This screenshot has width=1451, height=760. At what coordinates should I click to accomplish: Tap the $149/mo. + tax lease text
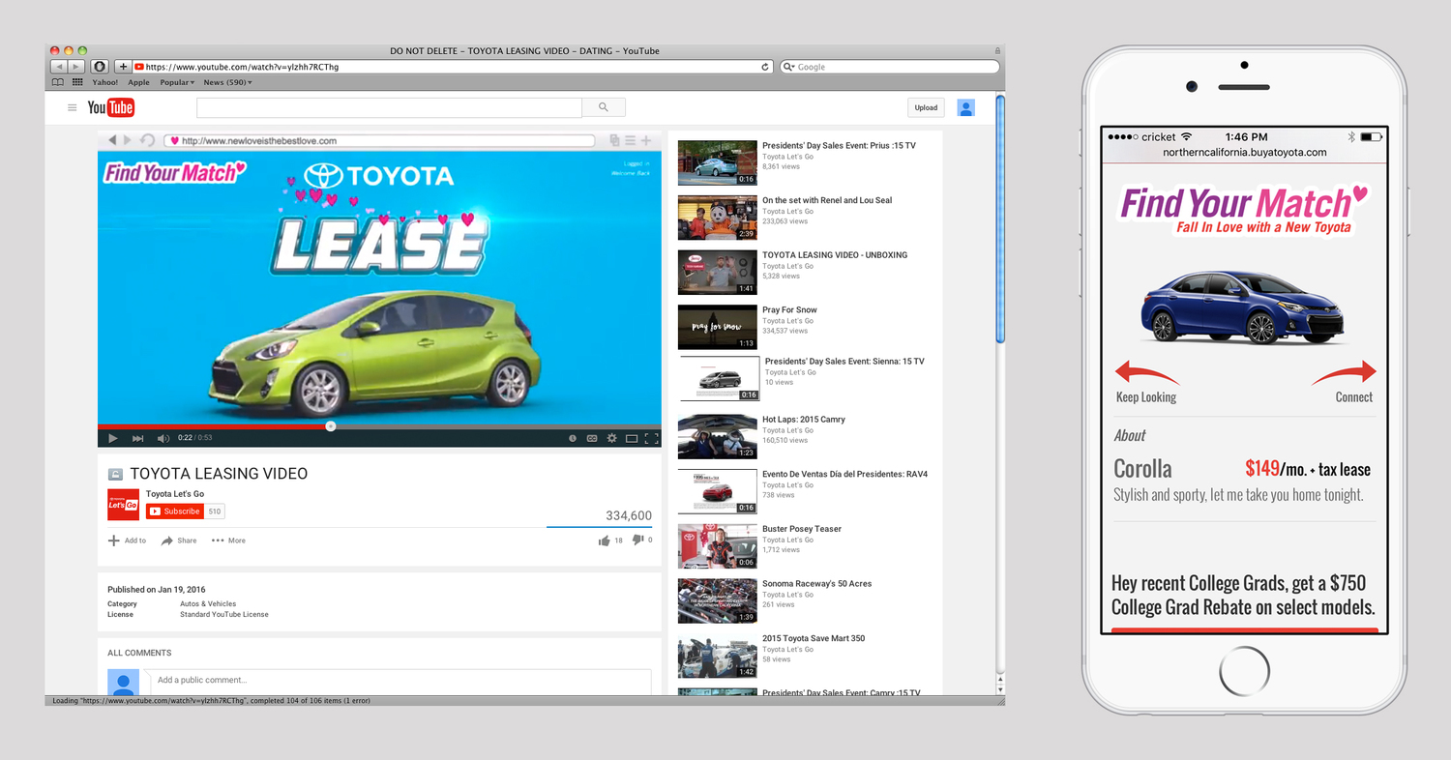tap(1308, 469)
